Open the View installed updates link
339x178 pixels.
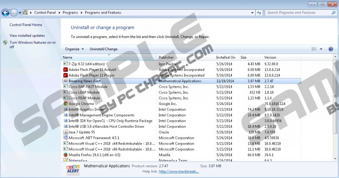[27, 35]
